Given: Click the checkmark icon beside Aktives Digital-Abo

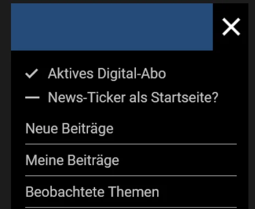Looking at the screenshot, I should point(32,74).
